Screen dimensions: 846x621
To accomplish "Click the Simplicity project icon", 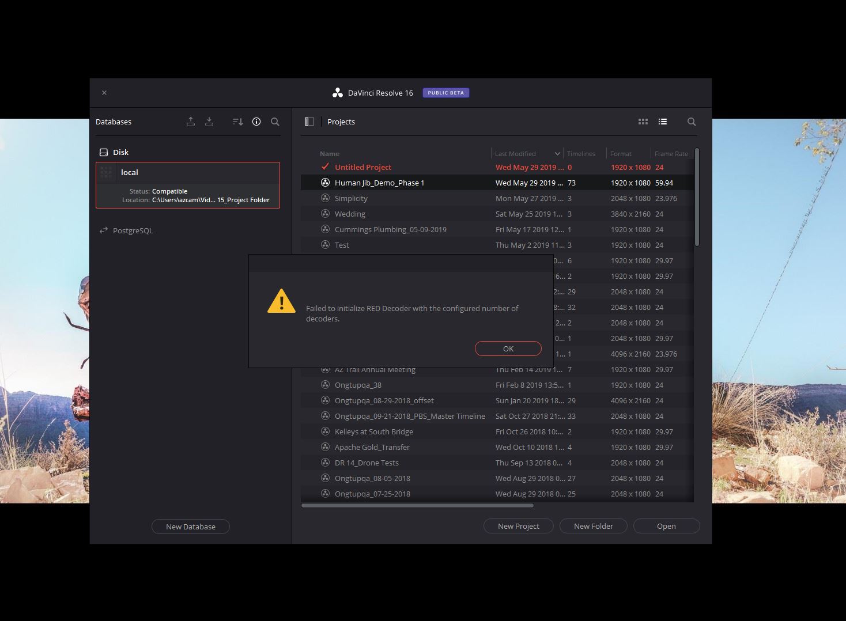I will pos(325,198).
